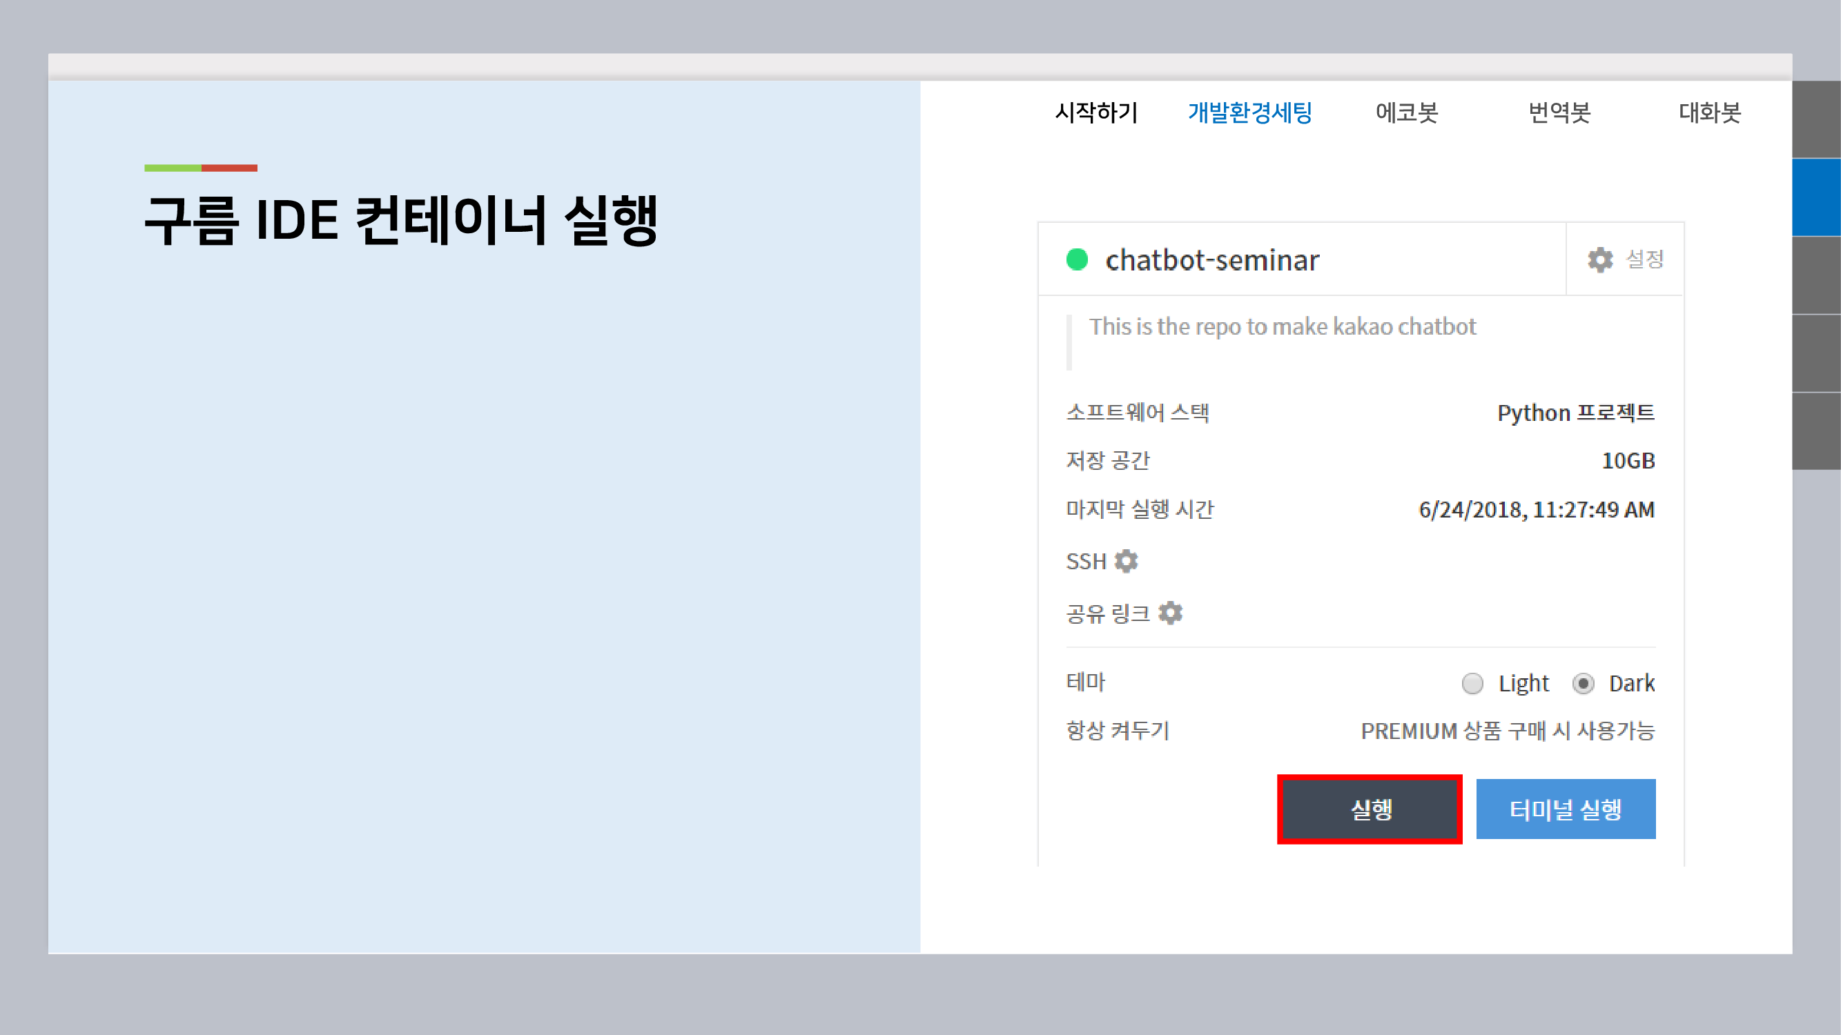
Task: Open the share link (공유 링크) gear icon
Action: pos(1170,613)
